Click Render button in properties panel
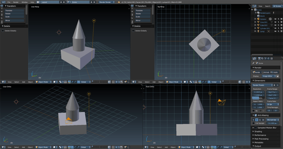 [x=256, y=72]
